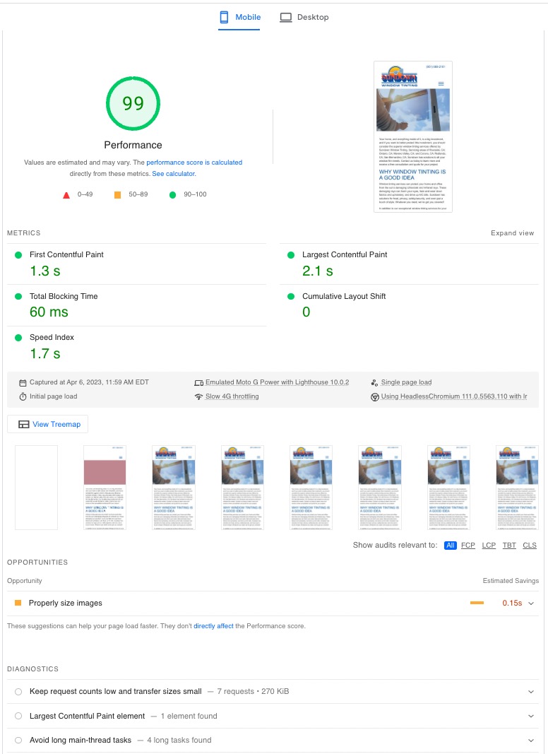
Task: Open the 'performance score is calculated' link
Action: coord(194,163)
